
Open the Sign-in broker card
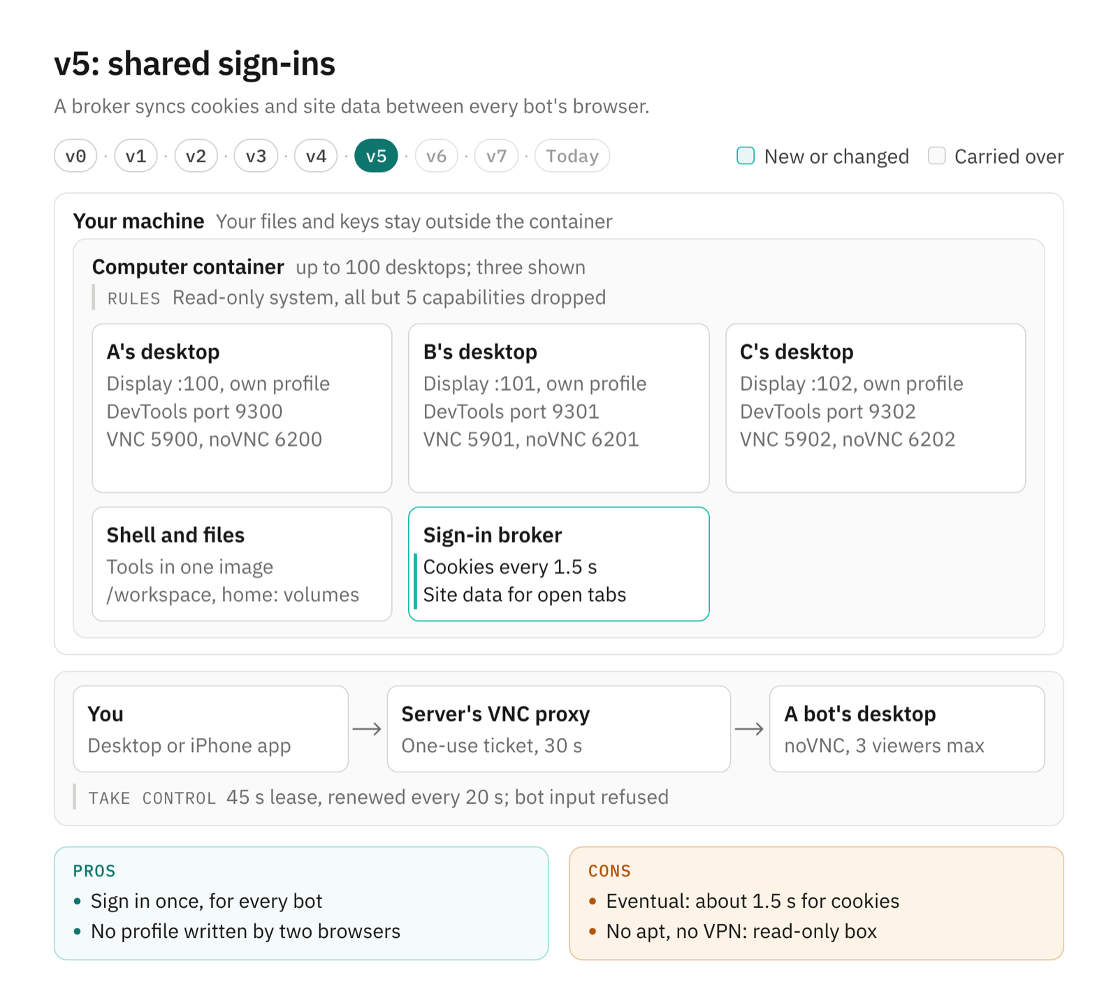pos(558,564)
